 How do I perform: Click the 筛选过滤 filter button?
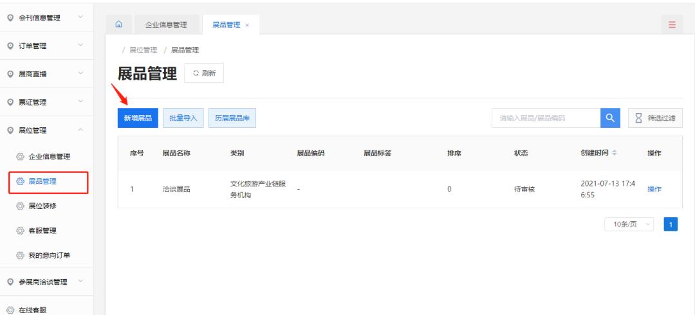(x=655, y=117)
